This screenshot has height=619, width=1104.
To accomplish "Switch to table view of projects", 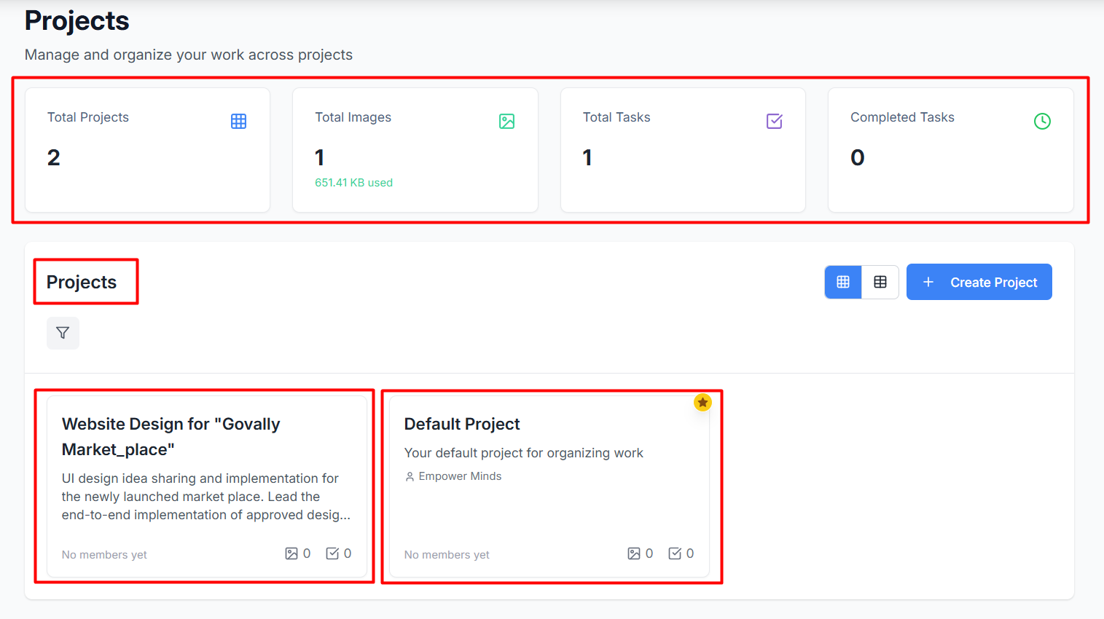I will tap(880, 282).
